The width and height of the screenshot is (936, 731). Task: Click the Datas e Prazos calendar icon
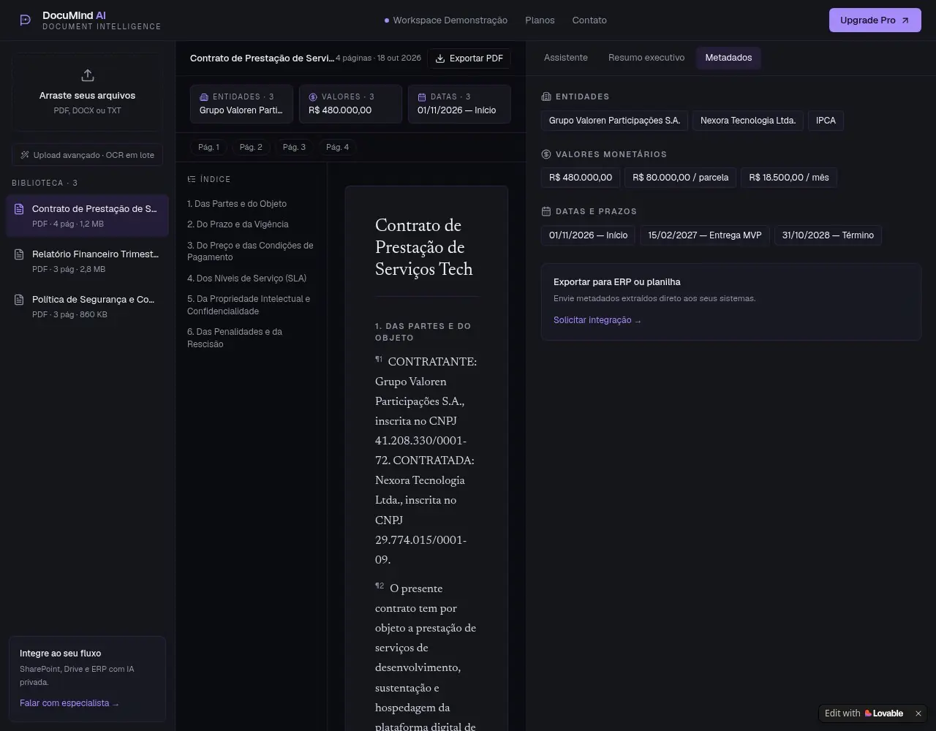[546, 211]
